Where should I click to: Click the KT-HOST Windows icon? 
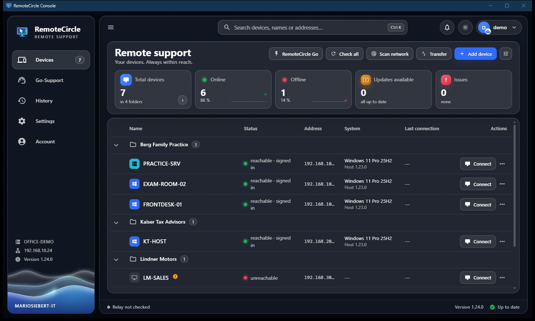(134, 241)
